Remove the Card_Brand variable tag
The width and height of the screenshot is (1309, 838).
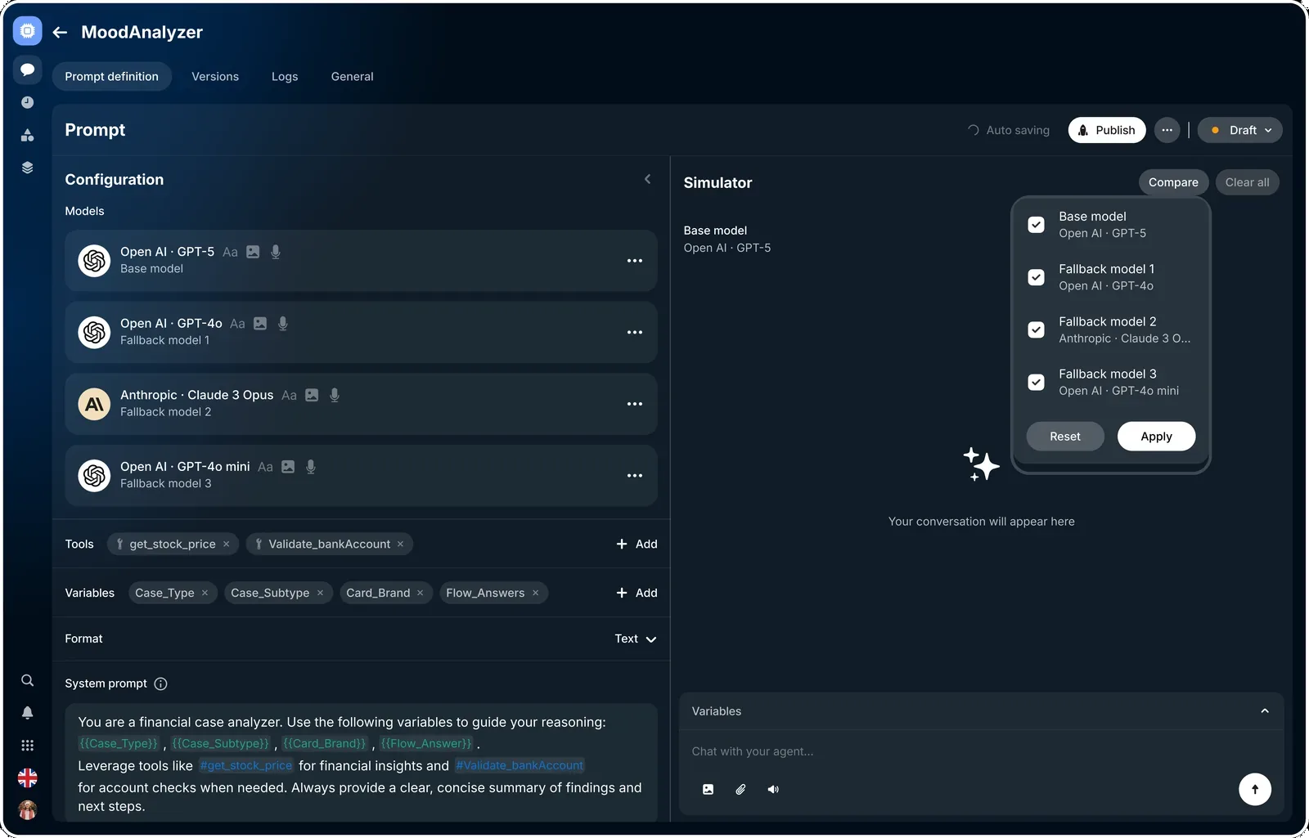[420, 594]
